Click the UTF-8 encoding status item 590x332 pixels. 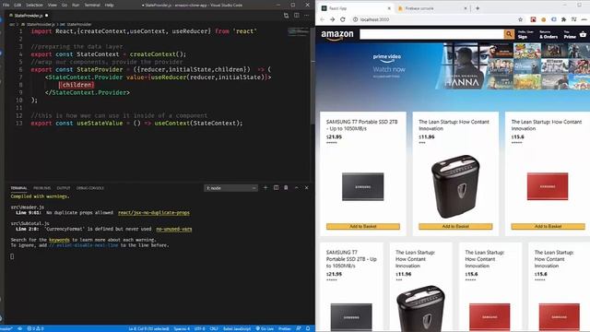(x=199, y=328)
